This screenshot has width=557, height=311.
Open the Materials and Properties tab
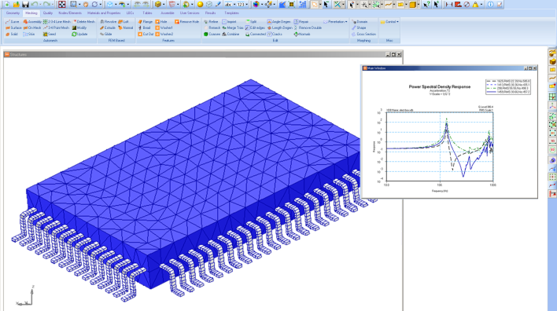tap(104, 13)
